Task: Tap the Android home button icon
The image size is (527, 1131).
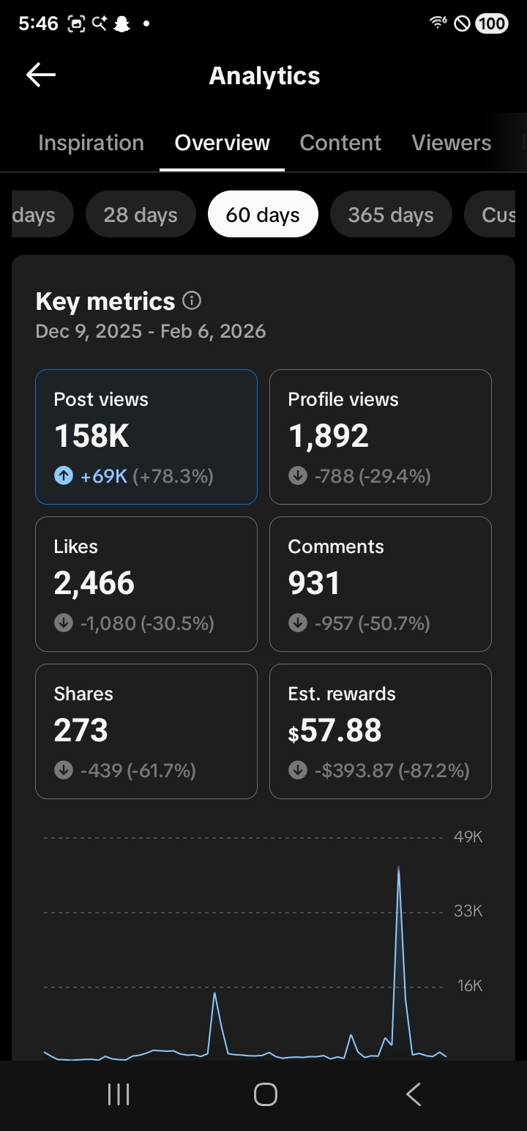Action: click(265, 1094)
